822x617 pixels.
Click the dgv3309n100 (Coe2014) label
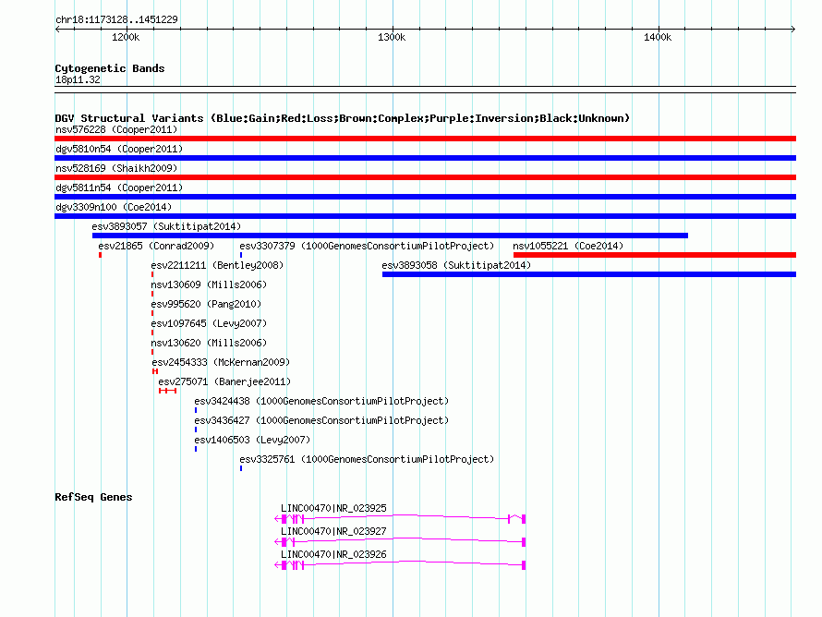pyautogui.click(x=114, y=207)
